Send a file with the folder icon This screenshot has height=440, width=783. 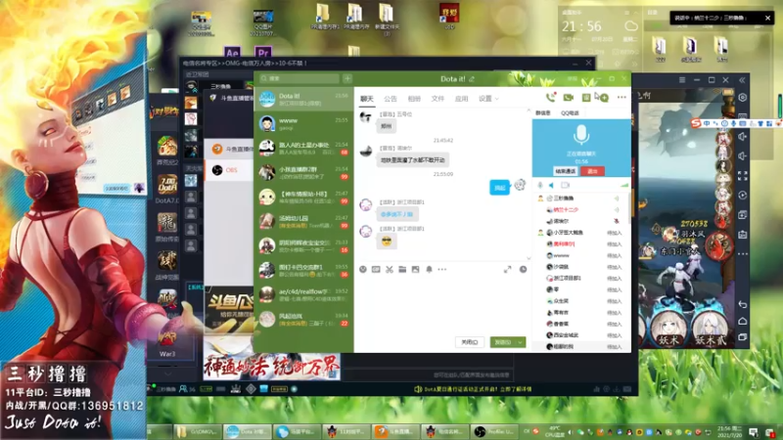point(402,270)
